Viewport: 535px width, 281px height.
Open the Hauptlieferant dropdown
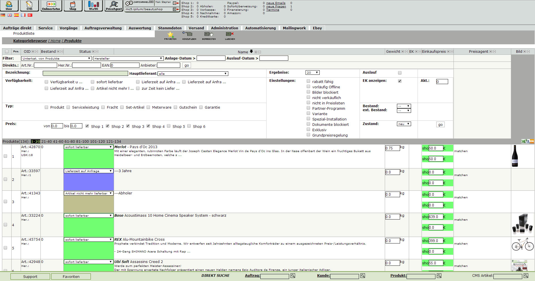click(x=193, y=74)
